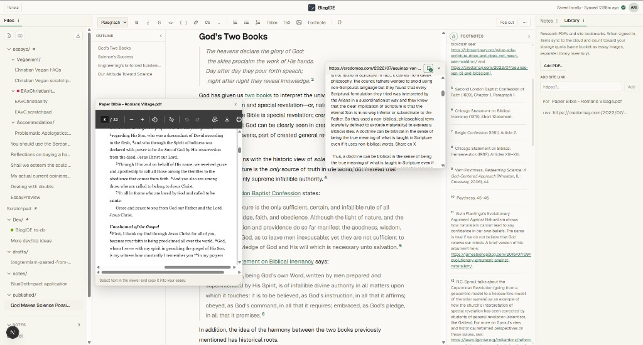Open the Panels menu at top left
Screen dimensions: 643x345
click(13, 8)
